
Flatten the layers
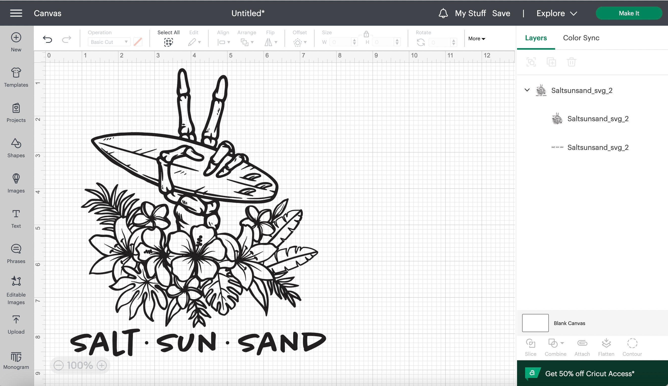click(606, 347)
